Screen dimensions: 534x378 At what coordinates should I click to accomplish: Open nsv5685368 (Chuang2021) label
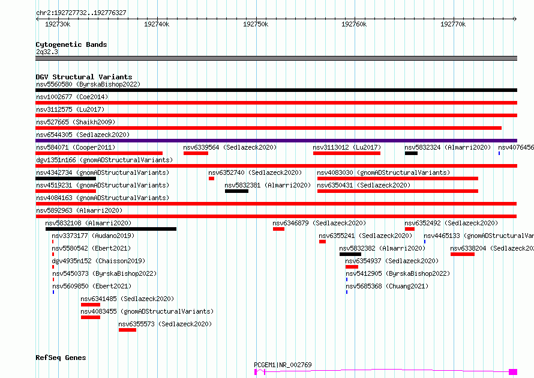point(387,286)
